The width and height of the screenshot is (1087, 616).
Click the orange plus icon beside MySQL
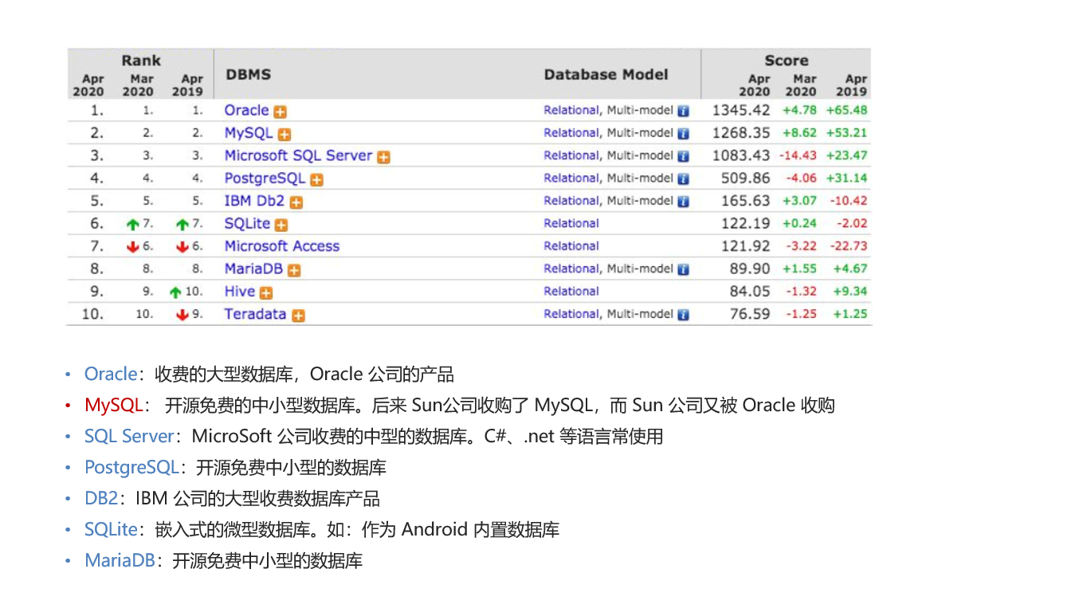[x=284, y=135]
